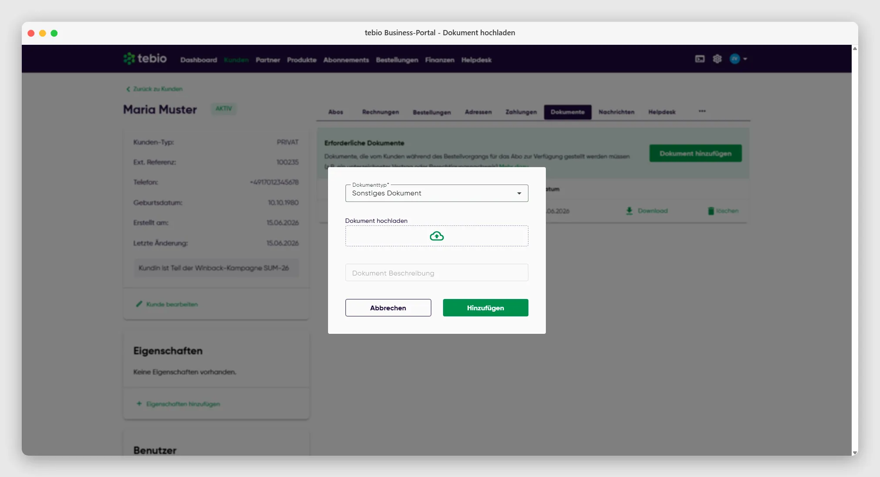Follow the Zurück zu Kunden link
Viewport: 880px width, 477px height.
point(154,89)
